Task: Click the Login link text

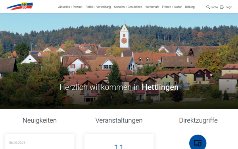Action: click(x=229, y=7)
